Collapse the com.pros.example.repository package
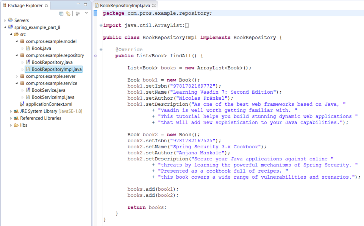 point(17,55)
